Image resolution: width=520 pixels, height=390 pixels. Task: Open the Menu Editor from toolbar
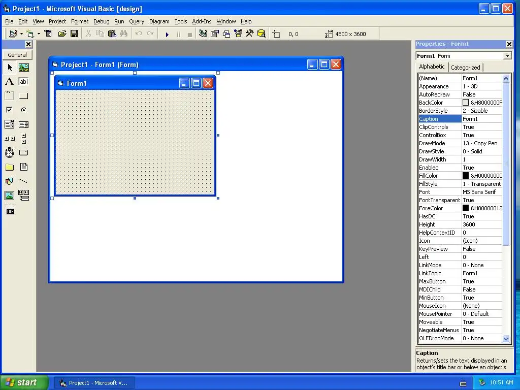(48, 34)
